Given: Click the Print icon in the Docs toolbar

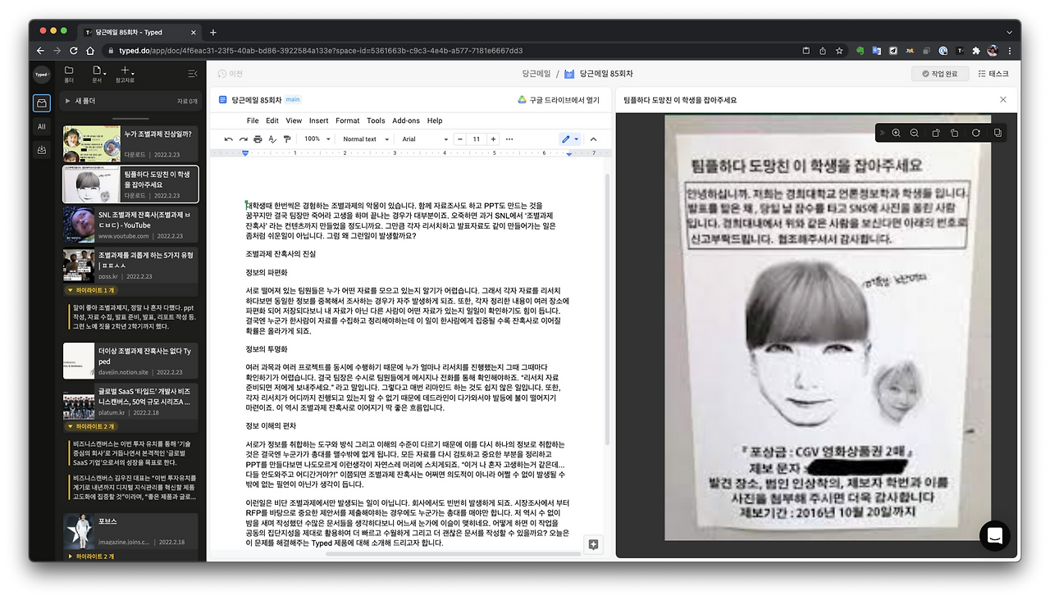Looking at the screenshot, I should click(258, 139).
